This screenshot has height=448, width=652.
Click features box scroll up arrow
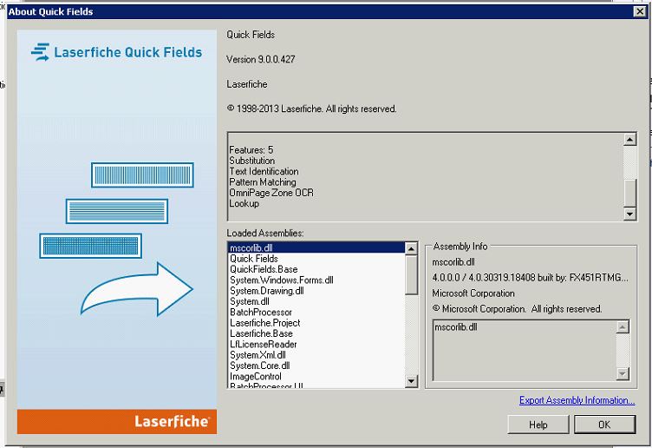coord(629,139)
